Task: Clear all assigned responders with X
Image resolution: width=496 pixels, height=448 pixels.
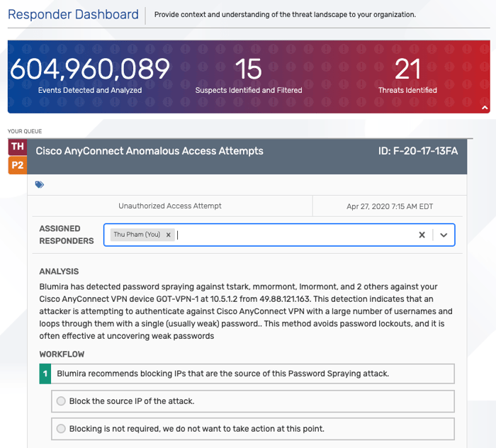Action: tap(422, 235)
